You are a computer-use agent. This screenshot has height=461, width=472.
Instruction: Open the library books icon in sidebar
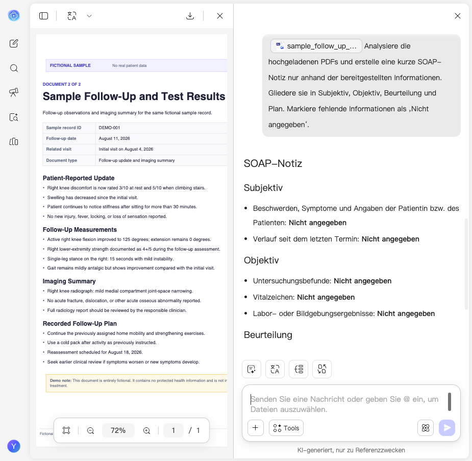(14, 141)
